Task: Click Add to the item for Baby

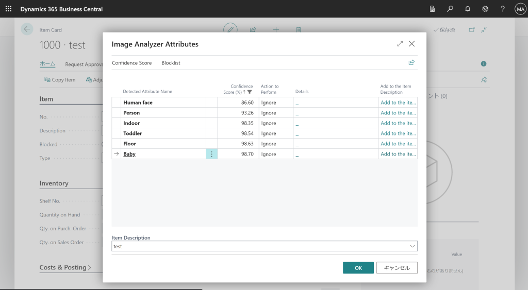Action: click(x=398, y=154)
